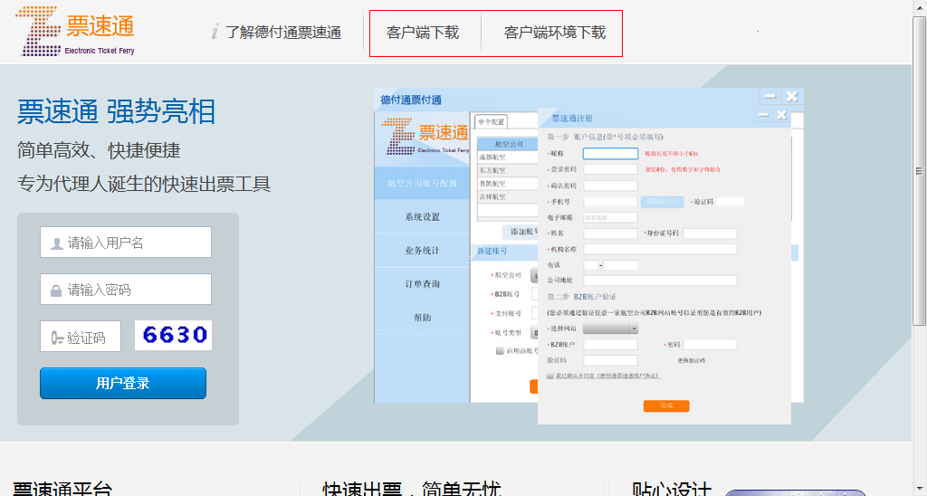Click the 用户登录 button
927x496 pixels.
point(123,383)
